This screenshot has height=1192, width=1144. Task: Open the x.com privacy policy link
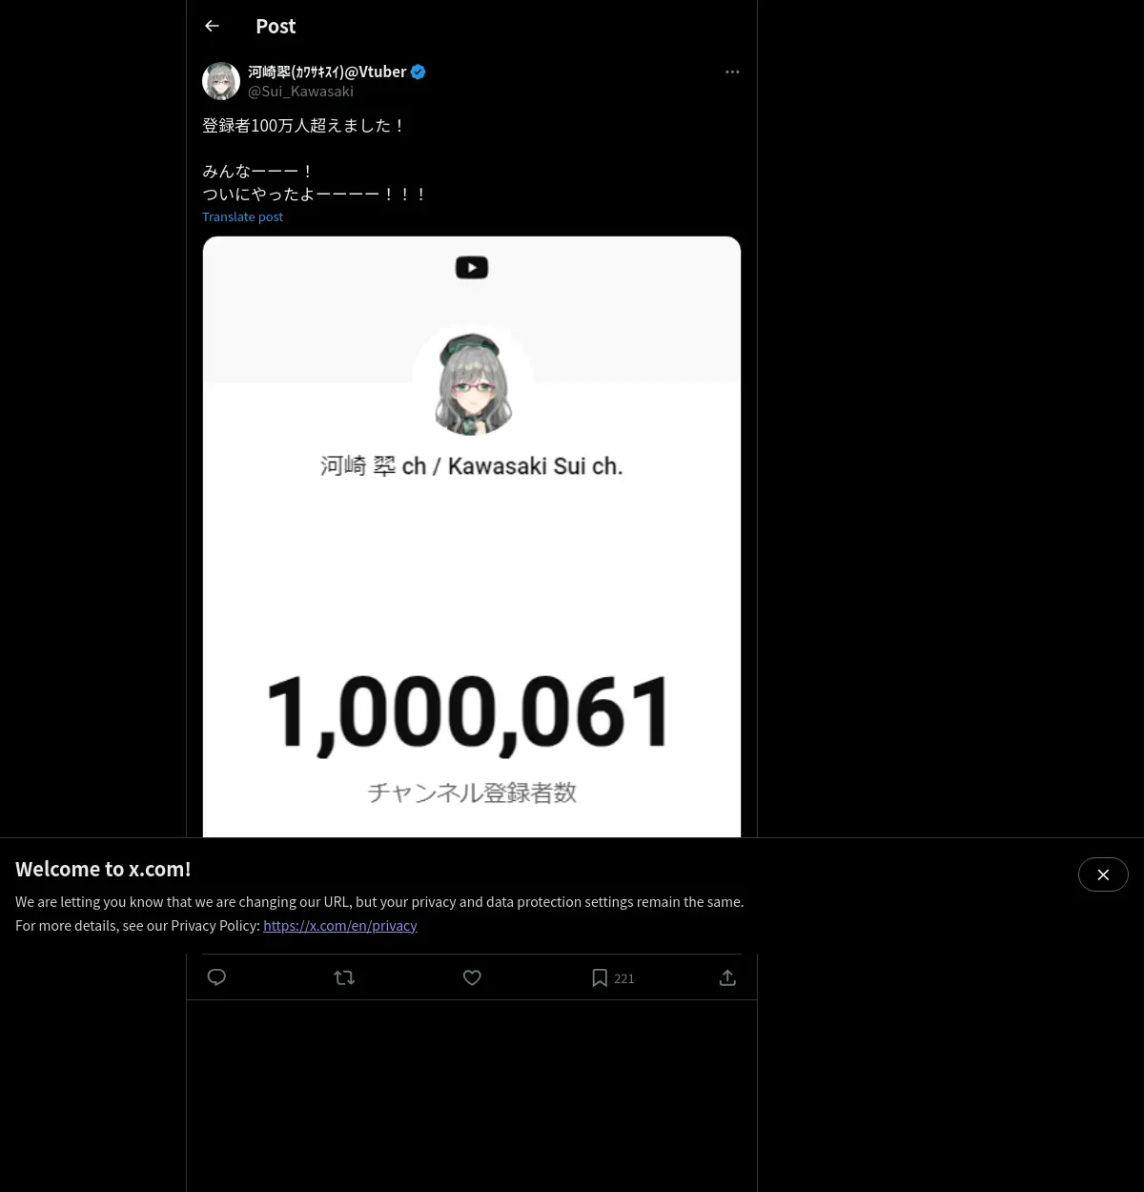pyautogui.click(x=340, y=925)
